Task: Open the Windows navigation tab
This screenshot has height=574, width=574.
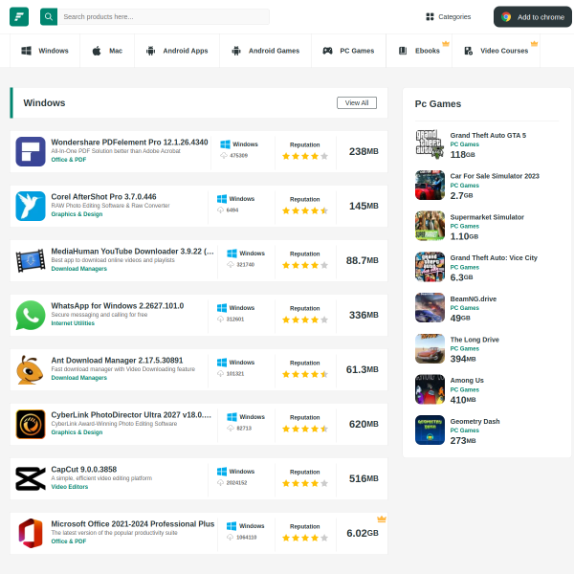Action: [x=45, y=51]
